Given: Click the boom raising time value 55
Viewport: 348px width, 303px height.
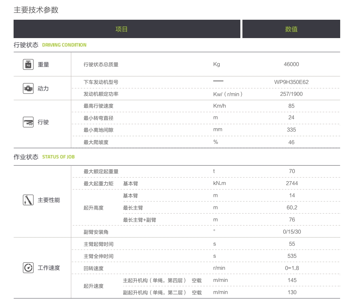Looking at the screenshot, I should point(292,244).
